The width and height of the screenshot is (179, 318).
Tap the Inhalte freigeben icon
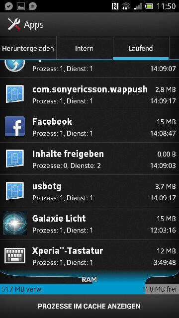(15, 159)
